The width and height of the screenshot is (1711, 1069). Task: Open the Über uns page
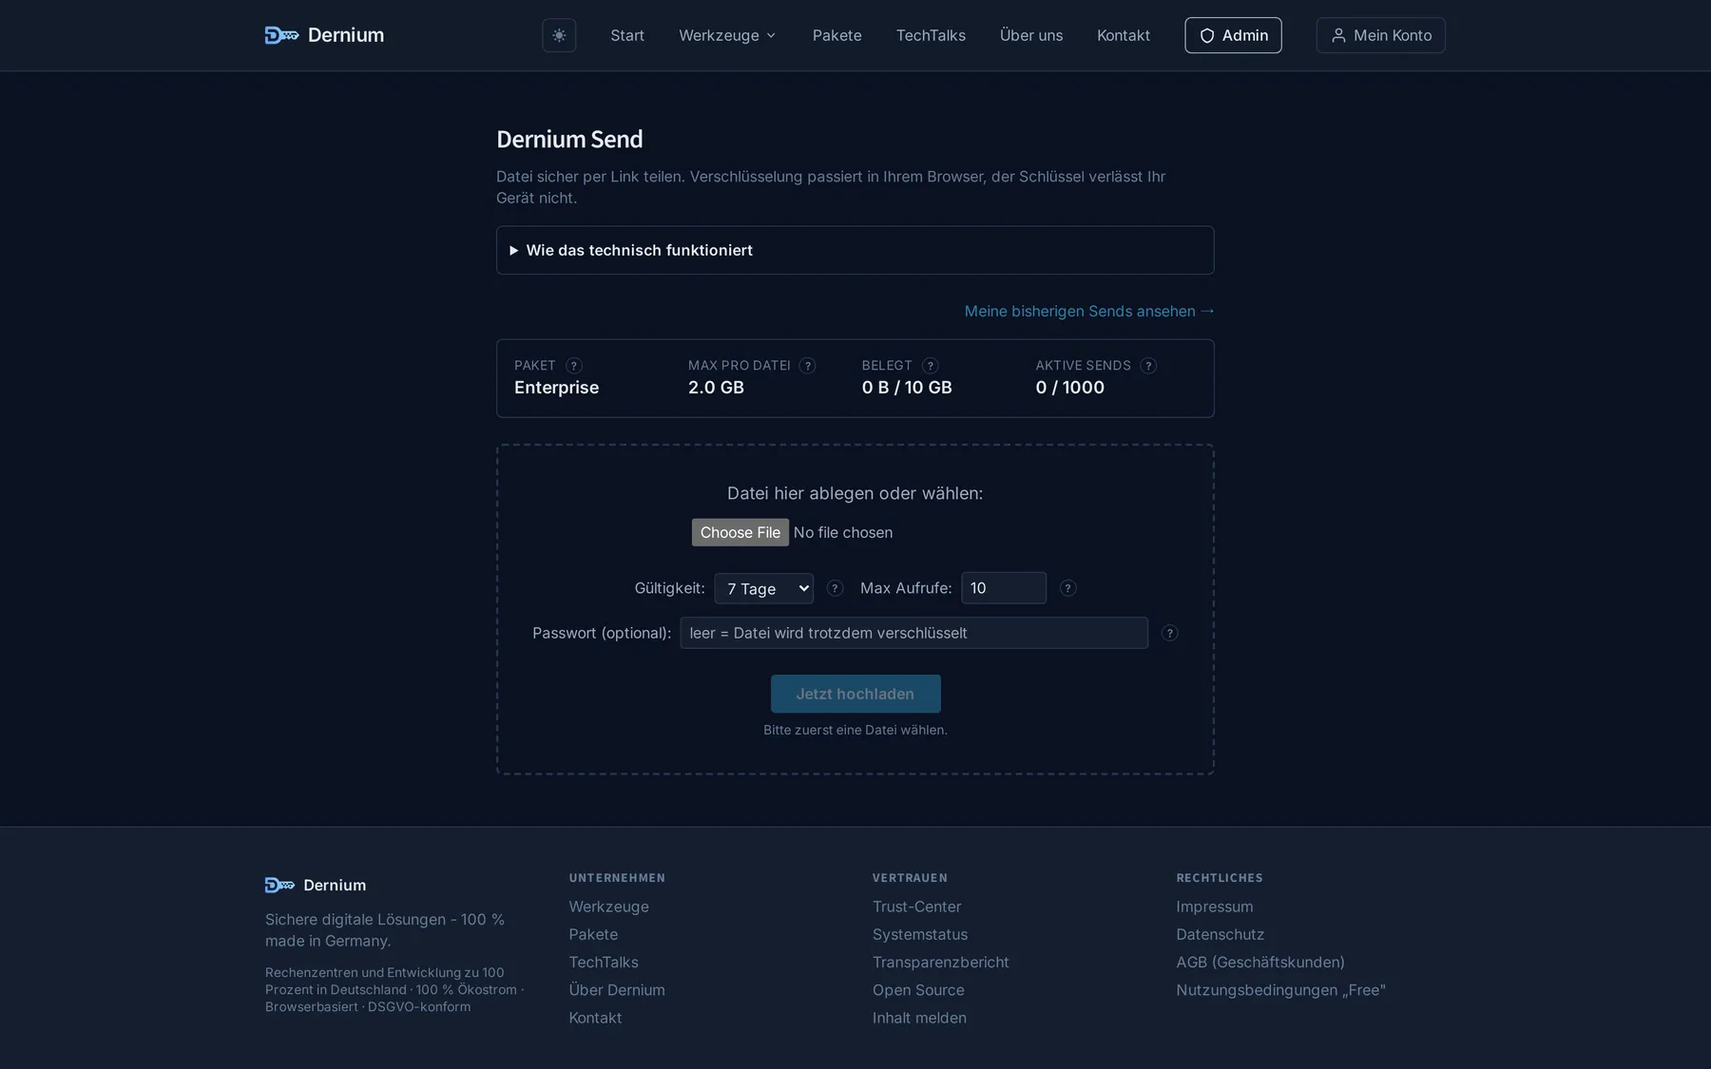tap(1031, 35)
